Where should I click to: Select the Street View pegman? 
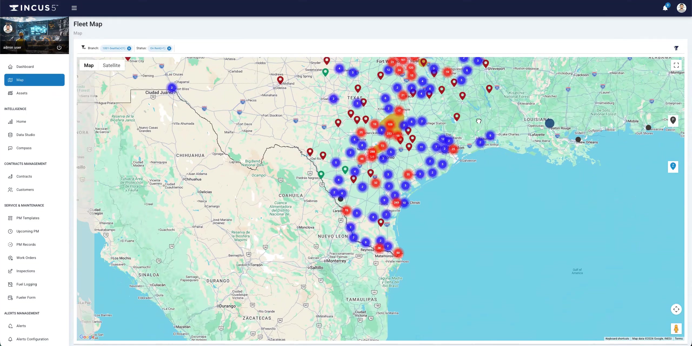coord(676,329)
